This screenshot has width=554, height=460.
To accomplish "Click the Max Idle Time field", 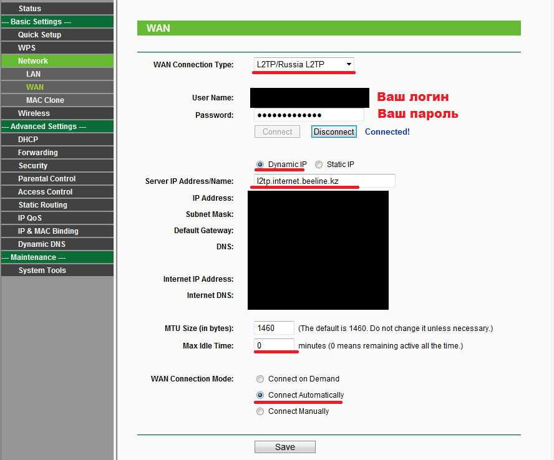I will pos(274,345).
